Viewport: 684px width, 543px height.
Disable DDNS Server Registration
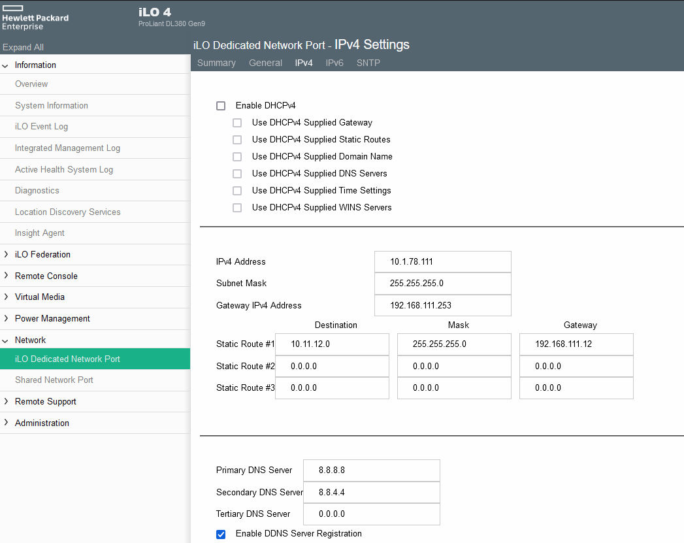(221, 534)
